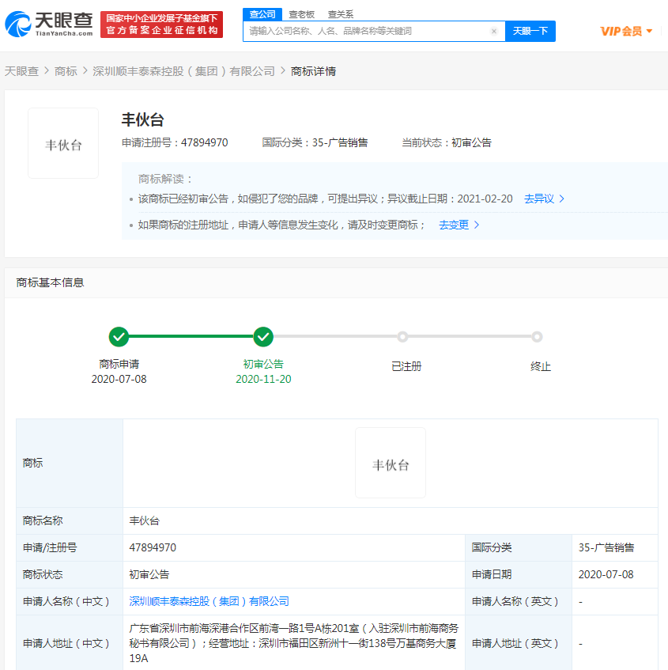Open the 去变更 link
Image resolution: width=668 pixels, height=670 pixels.
coord(459,225)
